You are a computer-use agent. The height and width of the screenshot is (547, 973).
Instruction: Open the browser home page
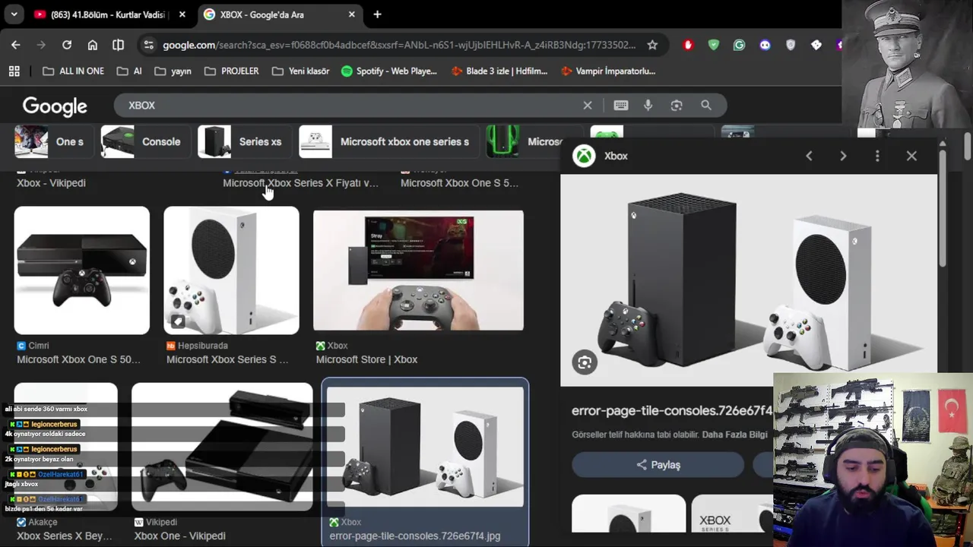pyautogui.click(x=93, y=45)
